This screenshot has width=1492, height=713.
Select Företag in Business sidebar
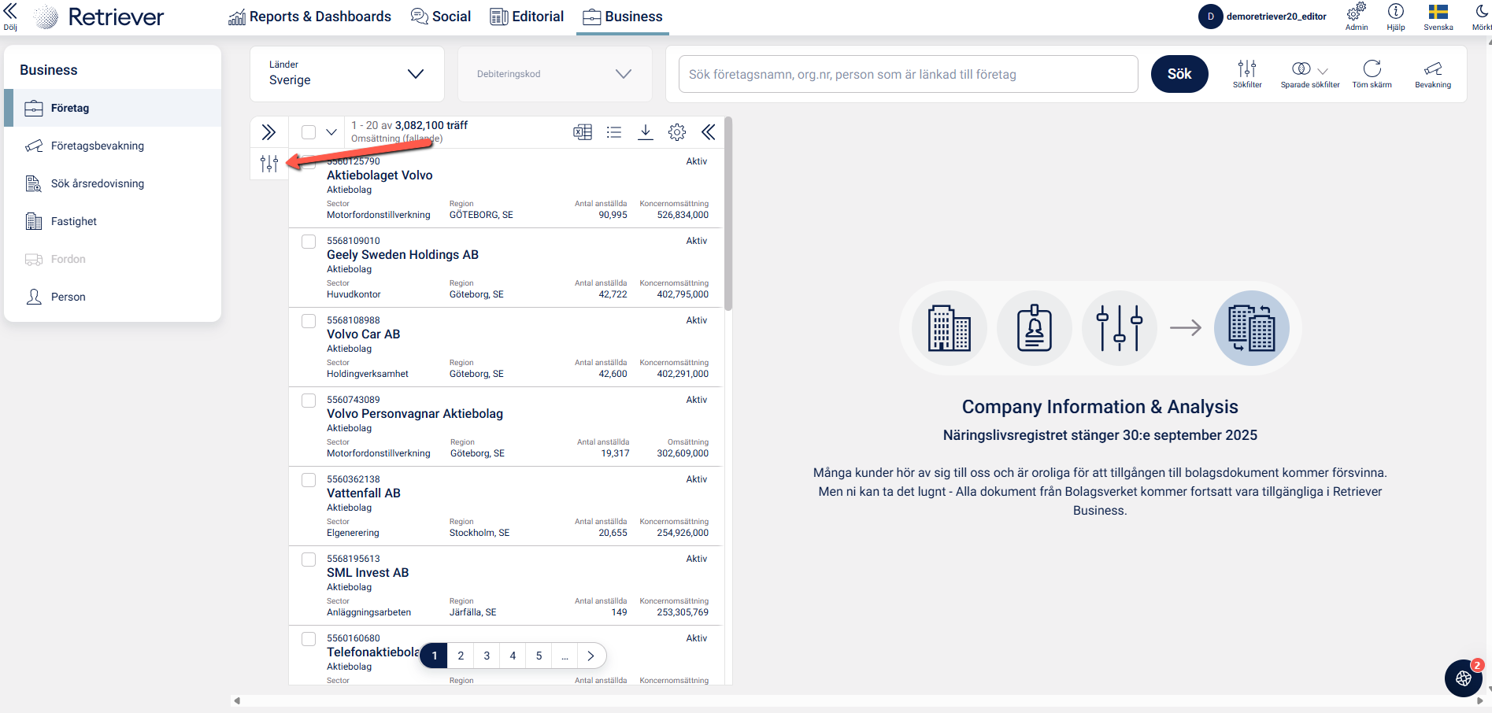(x=113, y=108)
